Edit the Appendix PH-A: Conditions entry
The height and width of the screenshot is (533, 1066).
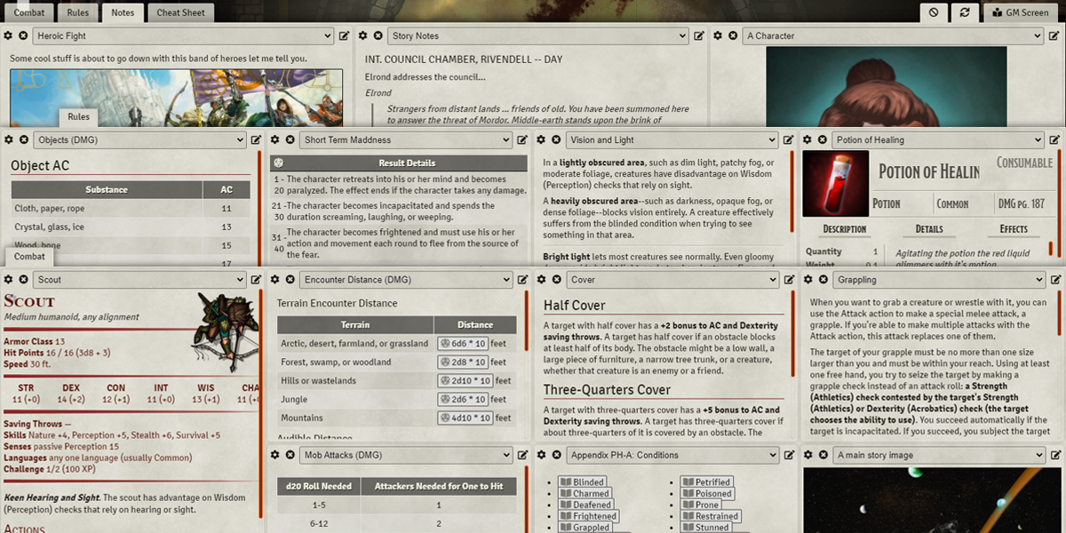pyautogui.click(x=789, y=455)
